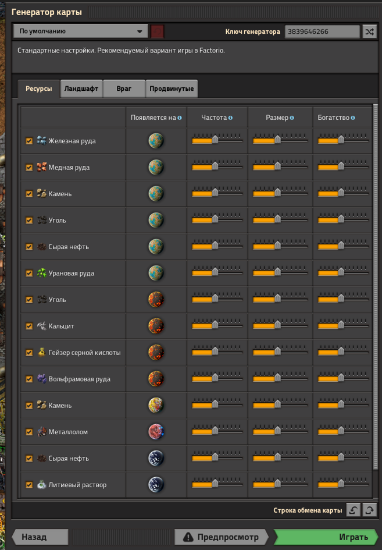382x550 pixels.
Task: Uncheck the Урановая руда checkbox
Action: 29,273
